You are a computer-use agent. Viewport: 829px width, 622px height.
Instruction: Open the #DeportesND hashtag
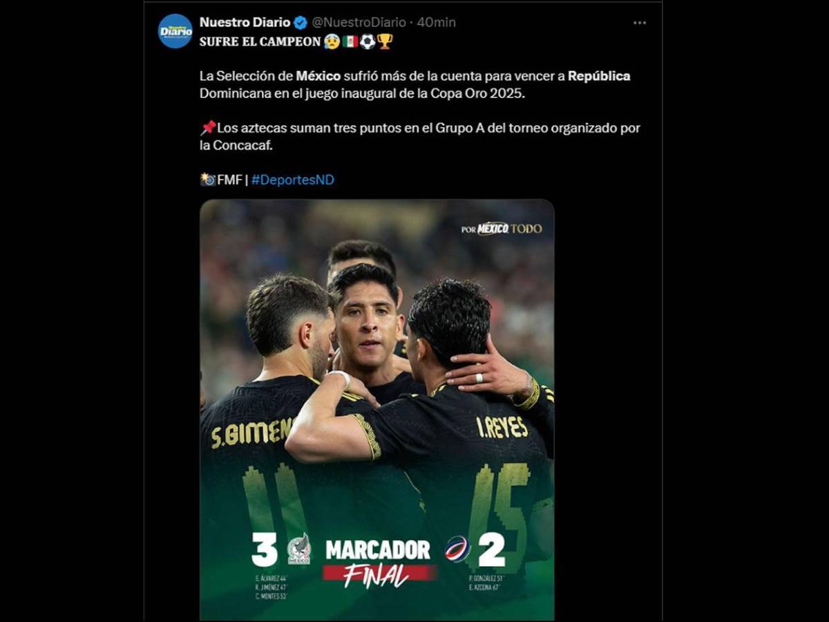pos(293,180)
